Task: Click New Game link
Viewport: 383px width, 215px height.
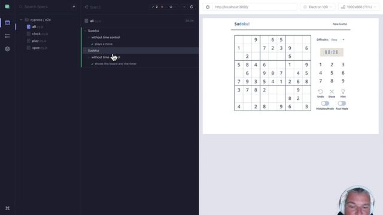Action: (x=339, y=24)
